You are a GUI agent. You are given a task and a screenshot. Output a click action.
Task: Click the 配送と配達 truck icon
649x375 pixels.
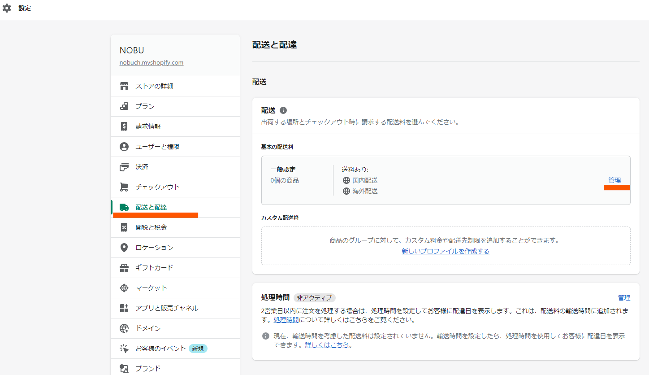click(124, 207)
